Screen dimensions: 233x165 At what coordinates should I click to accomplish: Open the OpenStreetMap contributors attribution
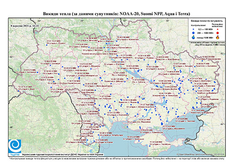(200, 155)
